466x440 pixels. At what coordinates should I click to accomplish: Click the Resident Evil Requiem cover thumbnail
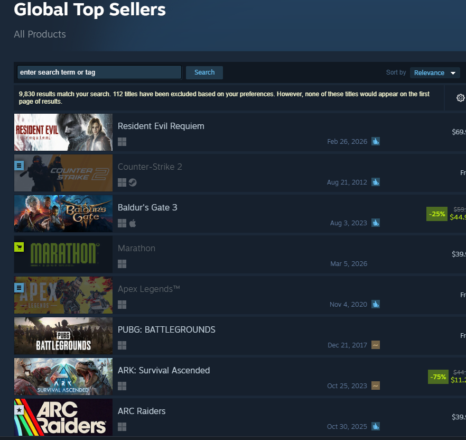coord(63,132)
